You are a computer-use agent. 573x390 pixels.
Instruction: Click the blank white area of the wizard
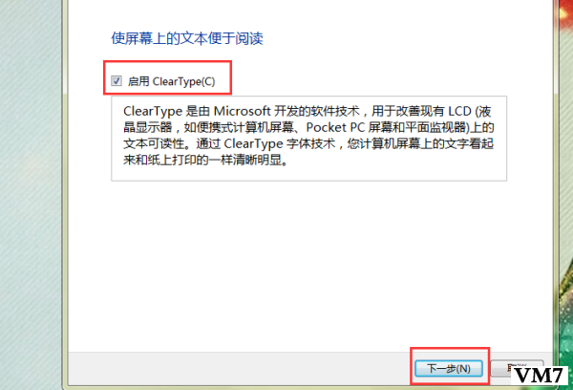308,264
